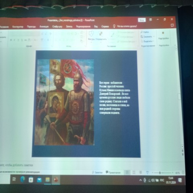Fit slide to current window
This screenshot has height=193, width=193.
[x=183, y=173]
